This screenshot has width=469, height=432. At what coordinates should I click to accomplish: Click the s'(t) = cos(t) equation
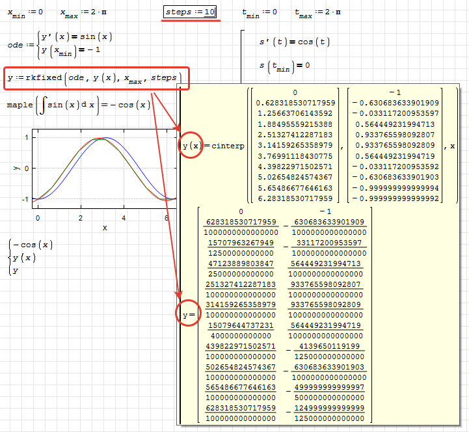(x=294, y=42)
